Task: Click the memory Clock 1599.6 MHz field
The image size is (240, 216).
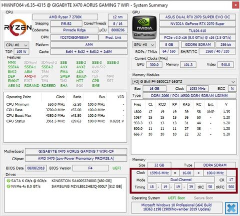Action: [x=159, y=173]
